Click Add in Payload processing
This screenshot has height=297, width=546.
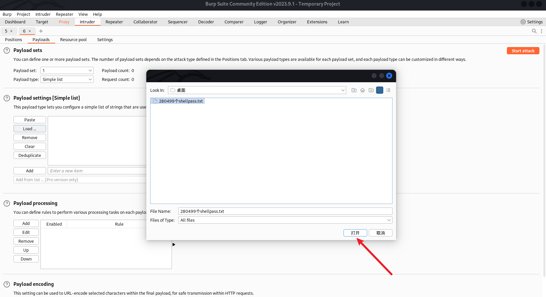click(26, 223)
